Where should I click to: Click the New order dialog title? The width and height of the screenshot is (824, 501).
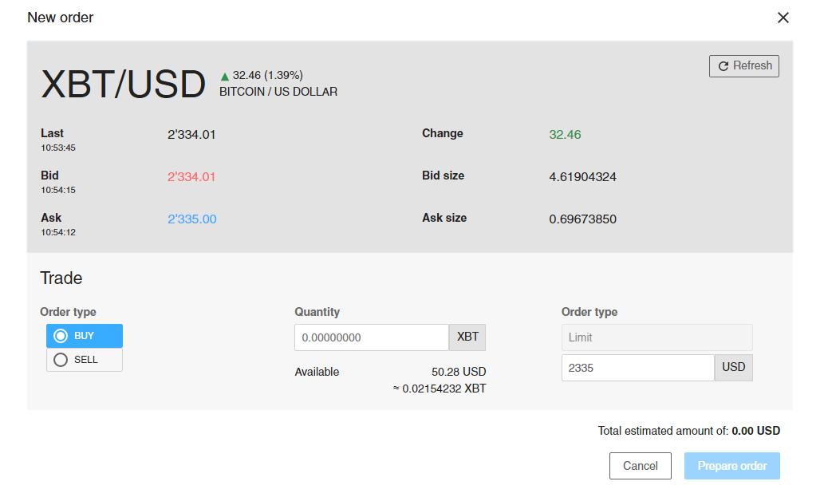click(61, 18)
